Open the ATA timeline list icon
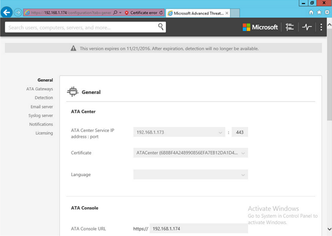 (289, 27)
